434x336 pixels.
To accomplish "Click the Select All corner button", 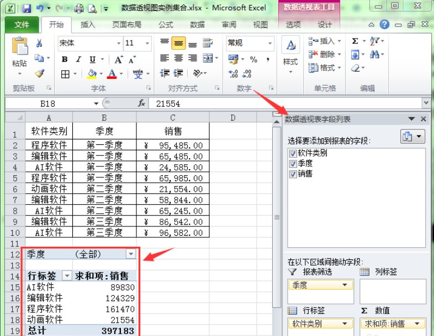I will pyautogui.click(x=15, y=118).
